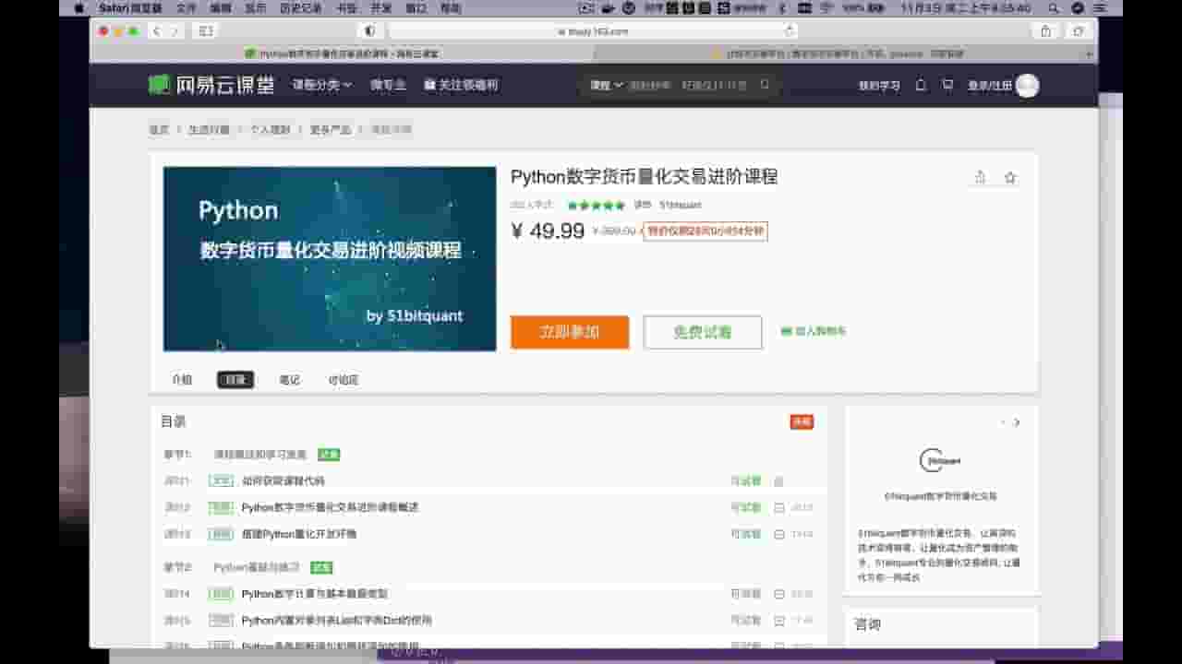This screenshot has height=664, width=1182.
Task: Share the course via the share icon
Action: tap(981, 177)
